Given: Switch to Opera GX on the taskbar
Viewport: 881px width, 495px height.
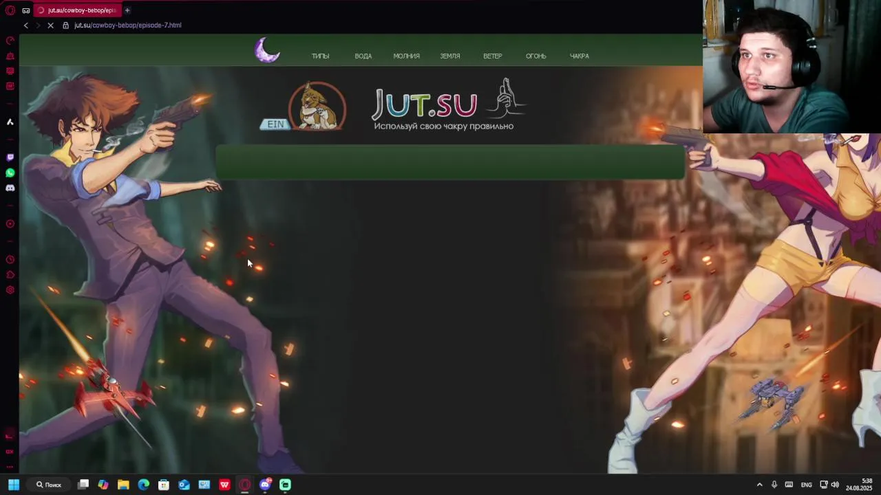Looking at the screenshot, I should 244,485.
